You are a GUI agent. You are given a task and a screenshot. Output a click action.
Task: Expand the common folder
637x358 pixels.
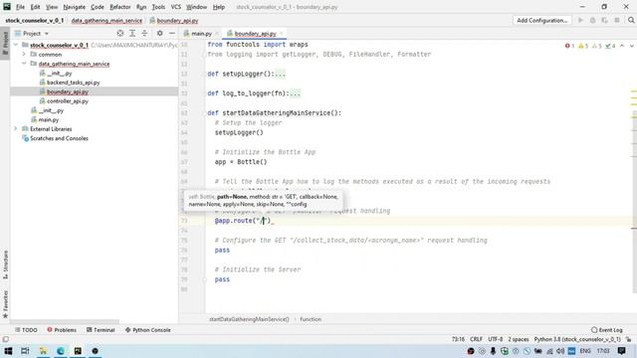tap(24, 54)
